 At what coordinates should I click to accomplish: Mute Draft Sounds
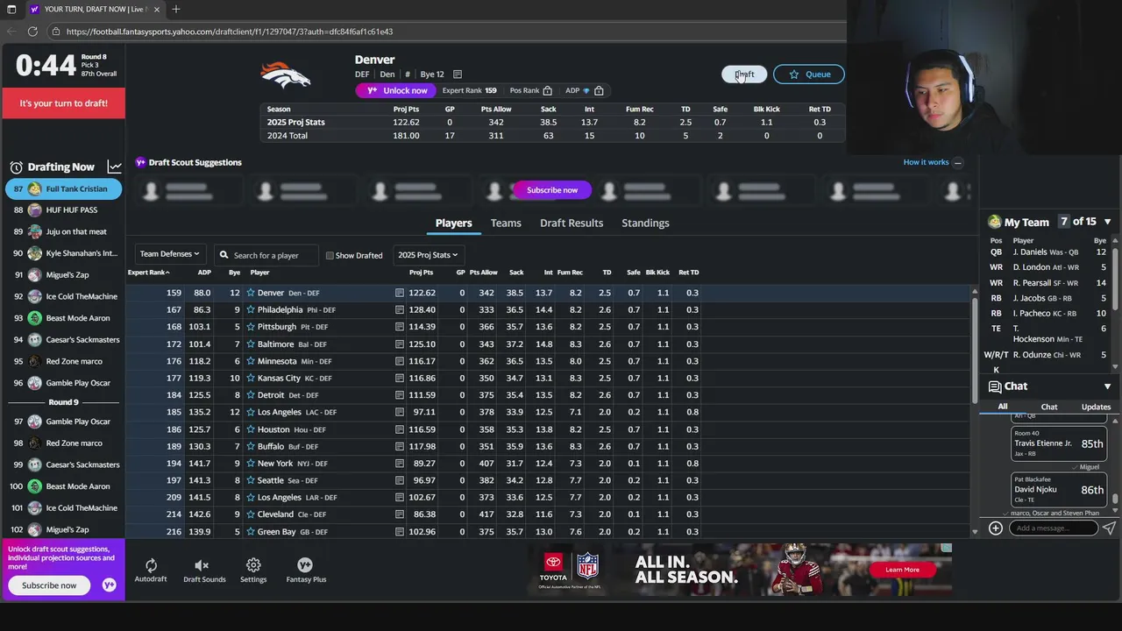pyautogui.click(x=202, y=565)
